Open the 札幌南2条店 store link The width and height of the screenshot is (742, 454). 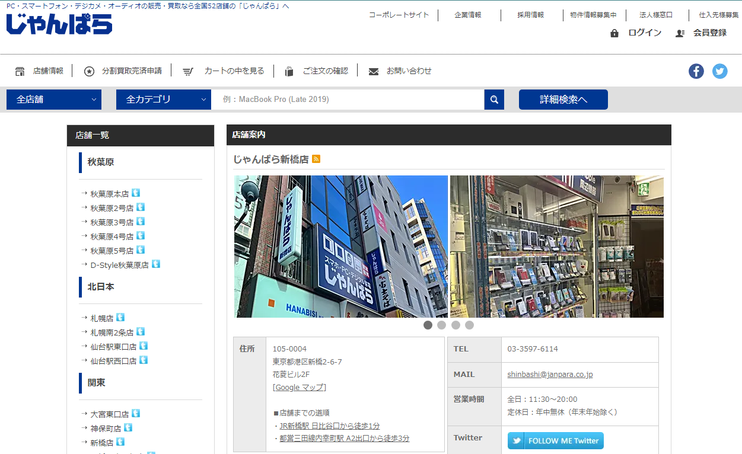point(112,332)
